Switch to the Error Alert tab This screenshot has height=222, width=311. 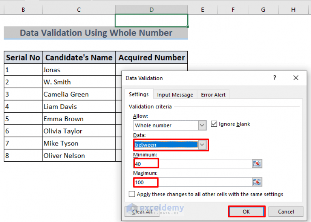(x=213, y=95)
